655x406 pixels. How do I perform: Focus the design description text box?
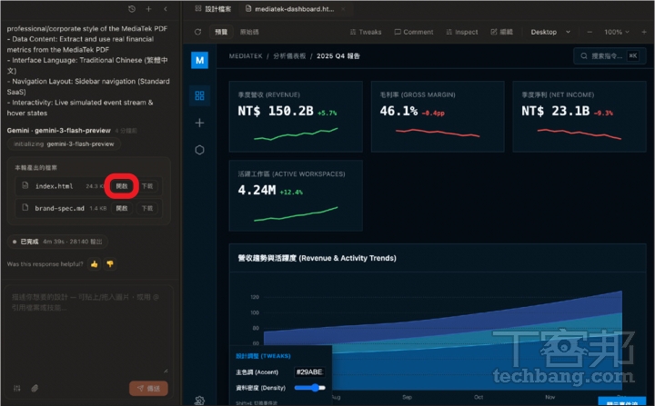(x=88, y=330)
